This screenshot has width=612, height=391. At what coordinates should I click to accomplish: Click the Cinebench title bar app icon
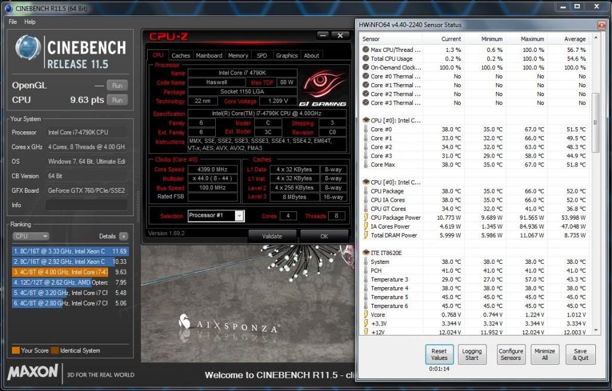tap(7, 7)
